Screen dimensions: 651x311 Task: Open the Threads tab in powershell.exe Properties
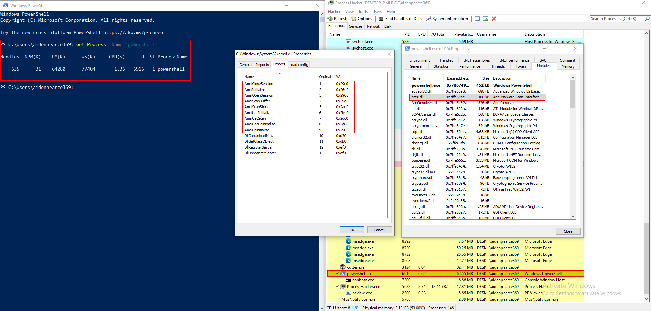tap(498, 66)
